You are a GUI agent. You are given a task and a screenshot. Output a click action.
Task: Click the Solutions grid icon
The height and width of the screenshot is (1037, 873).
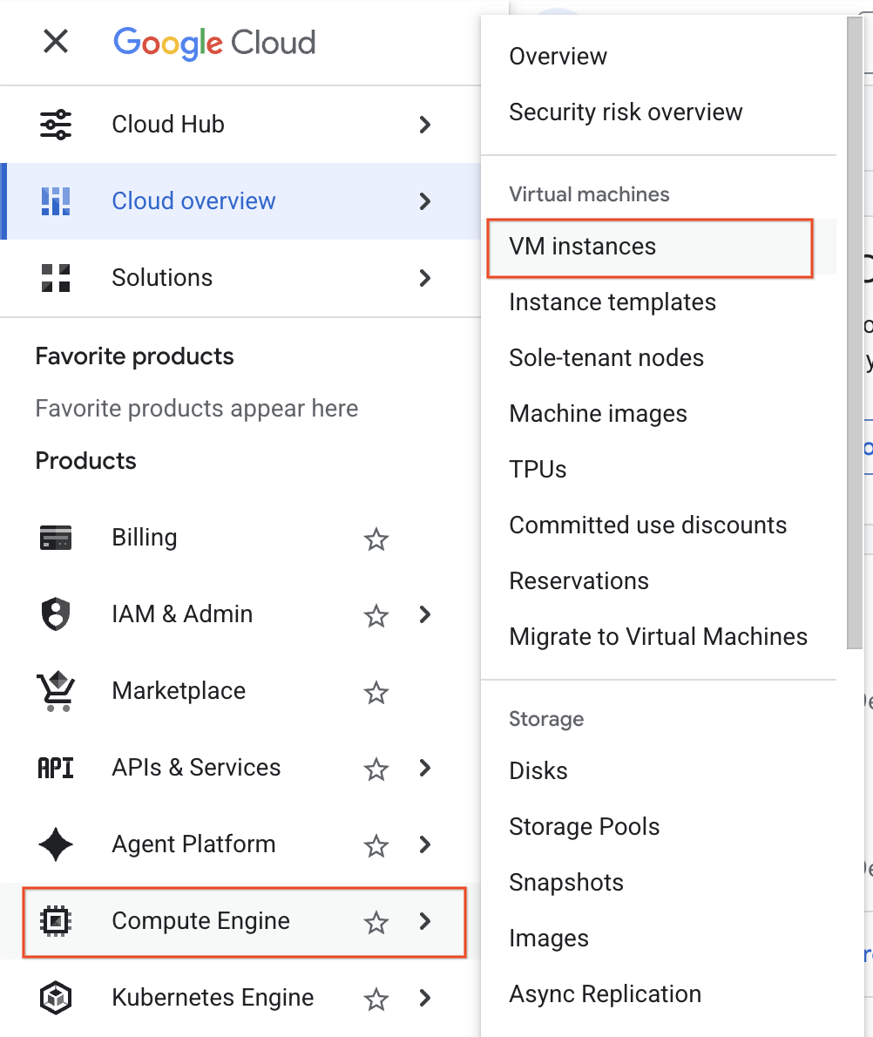pos(56,278)
